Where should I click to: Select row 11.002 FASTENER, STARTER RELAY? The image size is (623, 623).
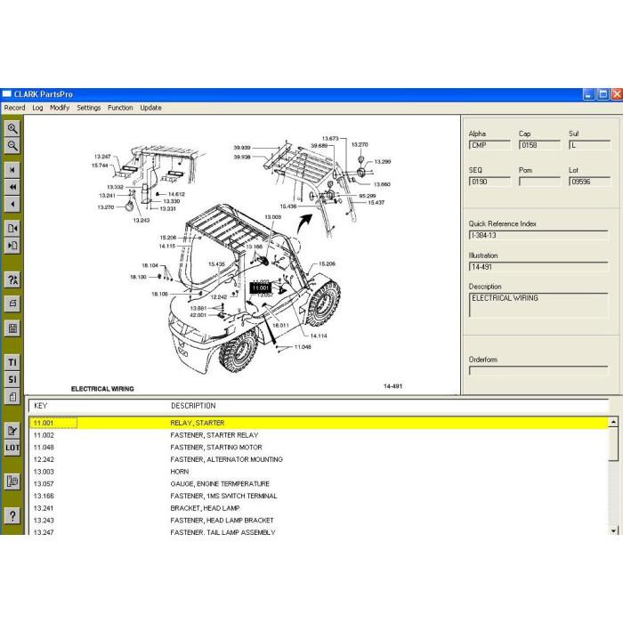point(319,435)
